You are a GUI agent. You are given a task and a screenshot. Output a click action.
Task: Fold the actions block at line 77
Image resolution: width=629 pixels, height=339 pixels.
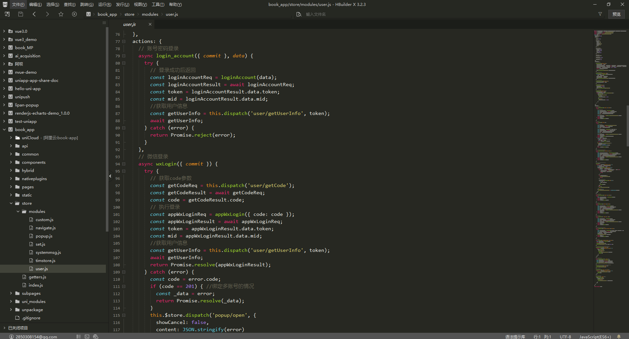coord(124,42)
